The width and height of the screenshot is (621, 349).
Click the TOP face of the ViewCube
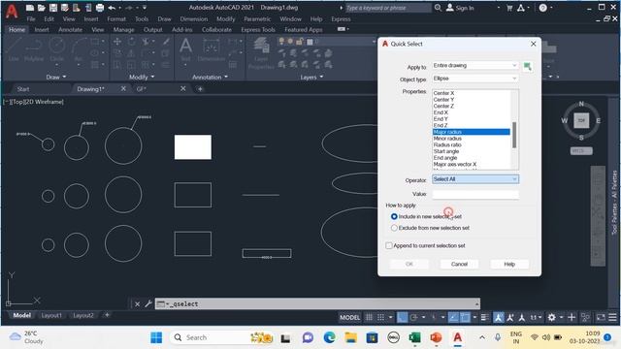point(581,120)
